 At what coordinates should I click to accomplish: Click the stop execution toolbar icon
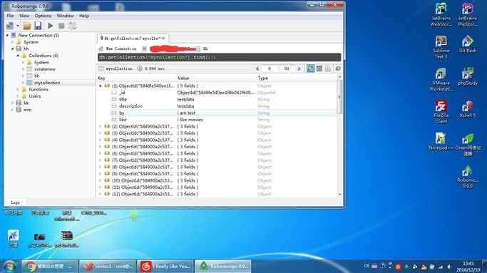61,26
